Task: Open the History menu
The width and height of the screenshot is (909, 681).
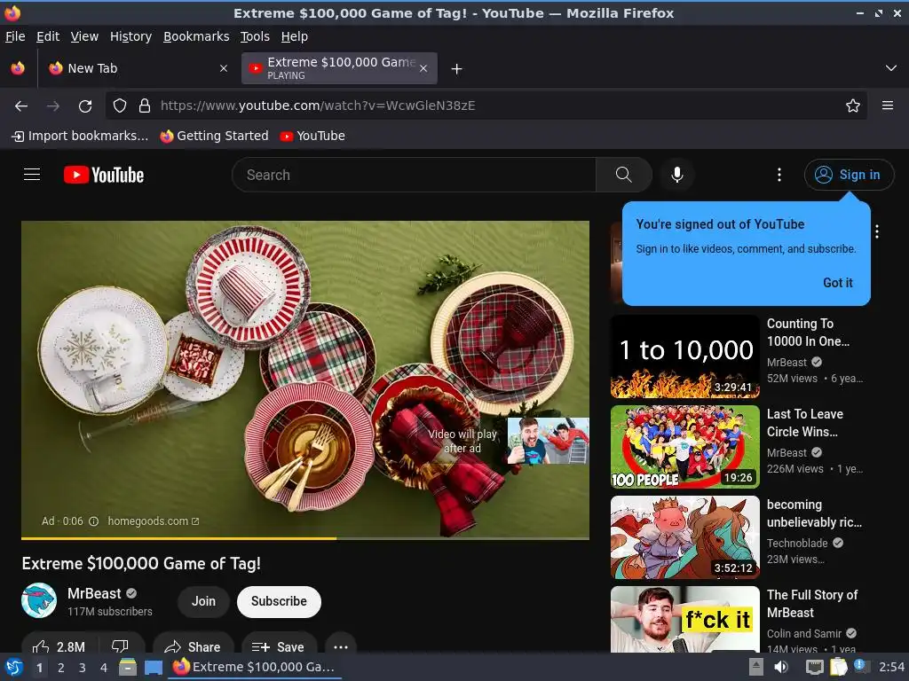Action: tap(130, 36)
